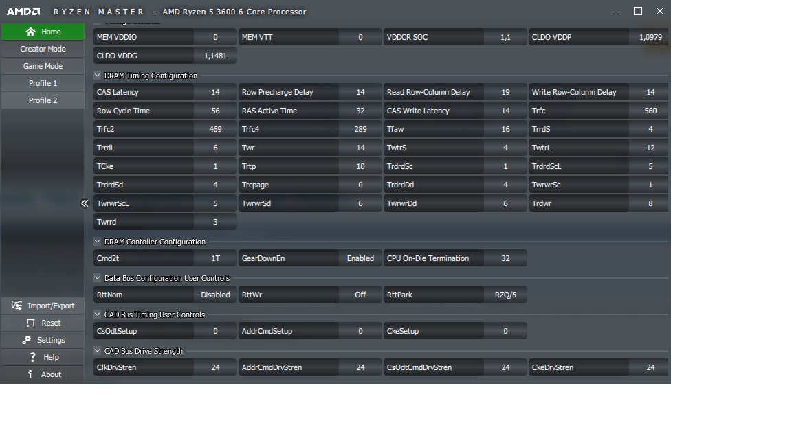Click Row Precharge Delay label
Viewport: 792px width, 445px height.
click(x=277, y=92)
